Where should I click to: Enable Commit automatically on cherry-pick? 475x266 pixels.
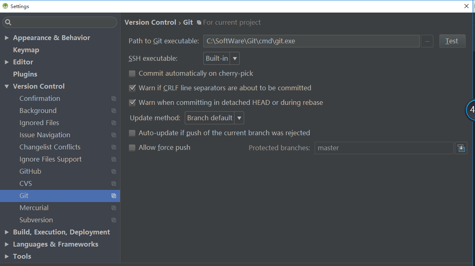pyautogui.click(x=132, y=74)
